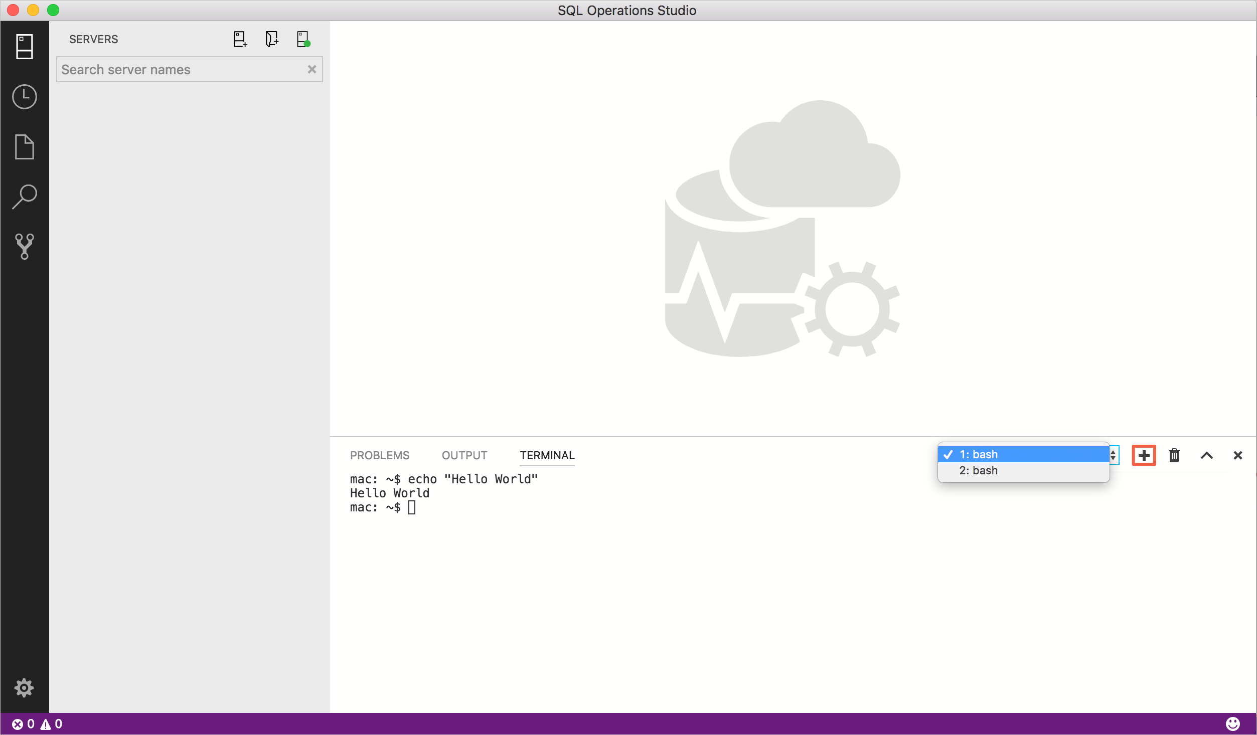Open the Search icon in sidebar
Image resolution: width=1257 pixels, height=735 pixels.
point(24,197)
